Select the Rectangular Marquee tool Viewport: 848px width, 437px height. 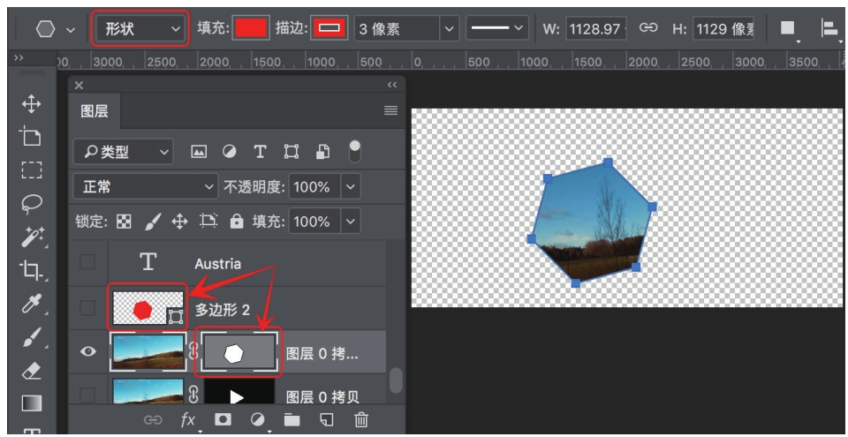pos(32,170)
